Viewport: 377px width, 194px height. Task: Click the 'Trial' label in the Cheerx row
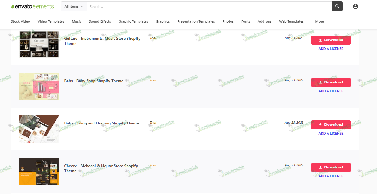coord(153,165)
